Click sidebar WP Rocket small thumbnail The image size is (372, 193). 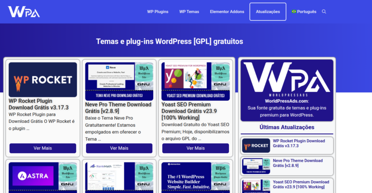click(256, 145)
